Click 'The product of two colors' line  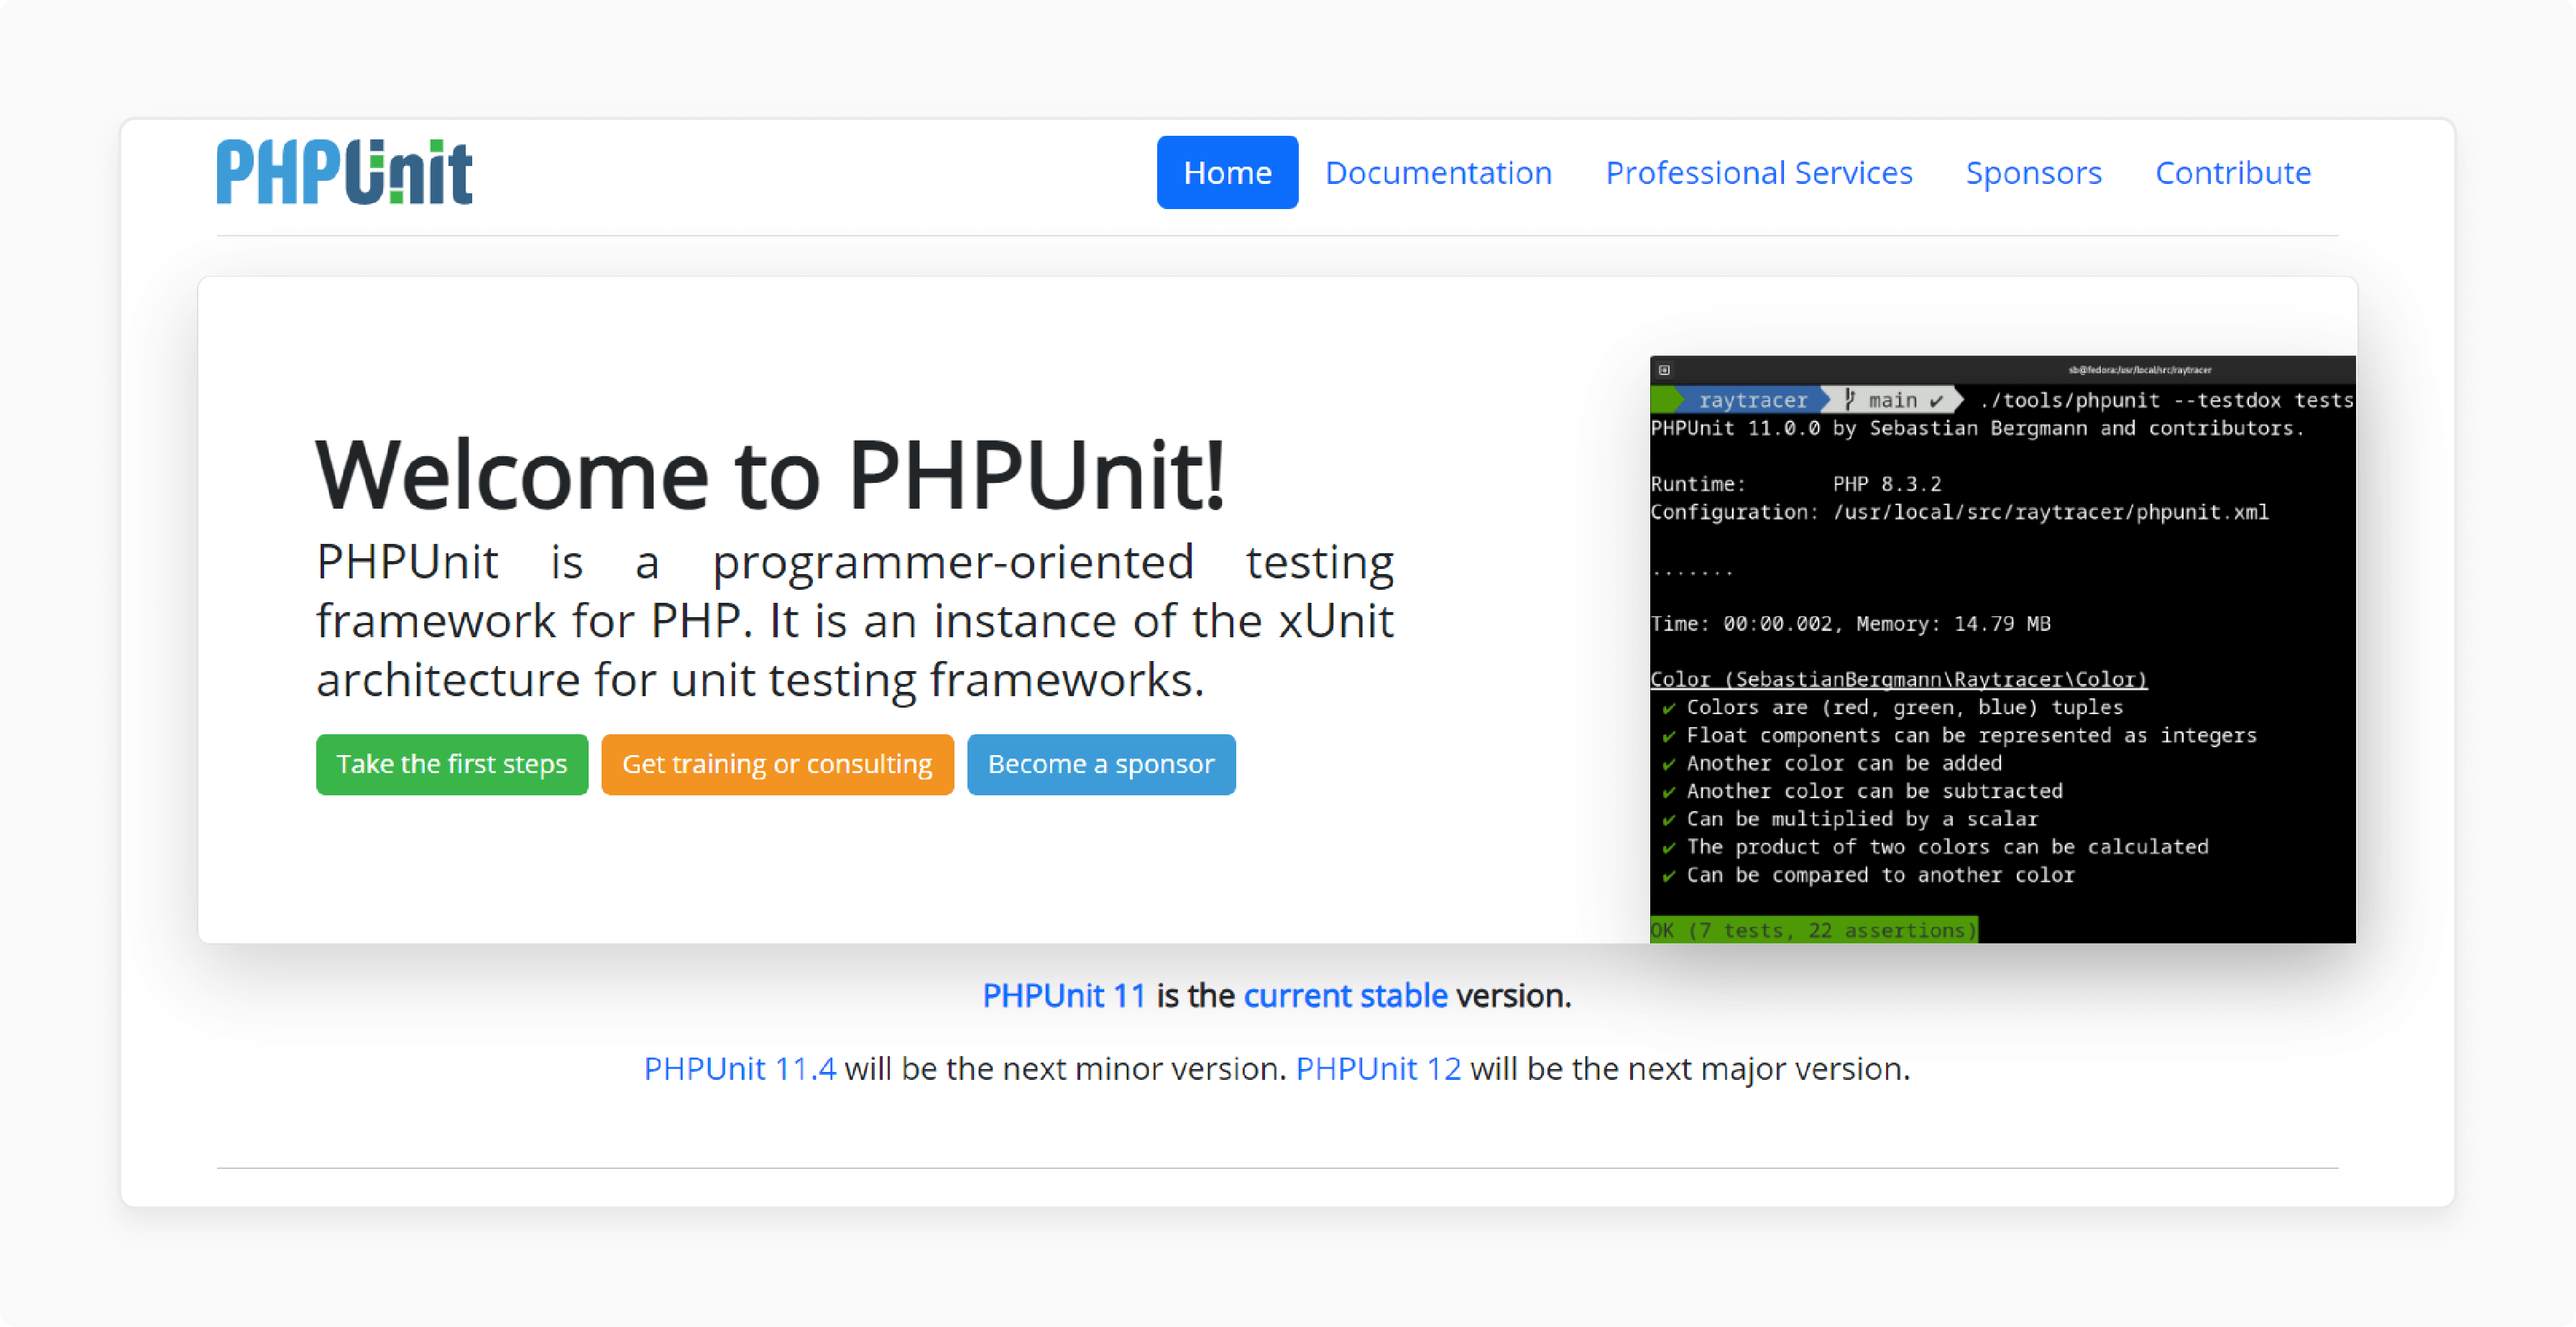click(1934, 847)
